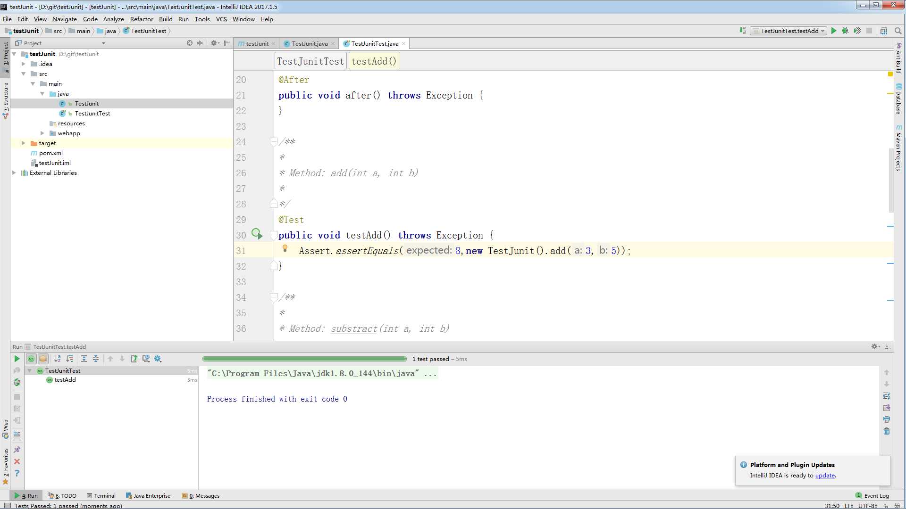906x509 pixels.
Task: Open 0: Messages tool window
Action: pos(201,496)
